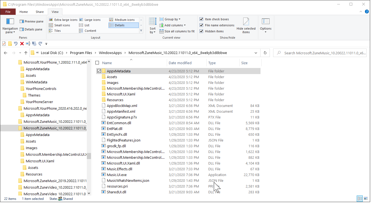
Task: Click Hide selected items button
Action: tap(246, 26)
